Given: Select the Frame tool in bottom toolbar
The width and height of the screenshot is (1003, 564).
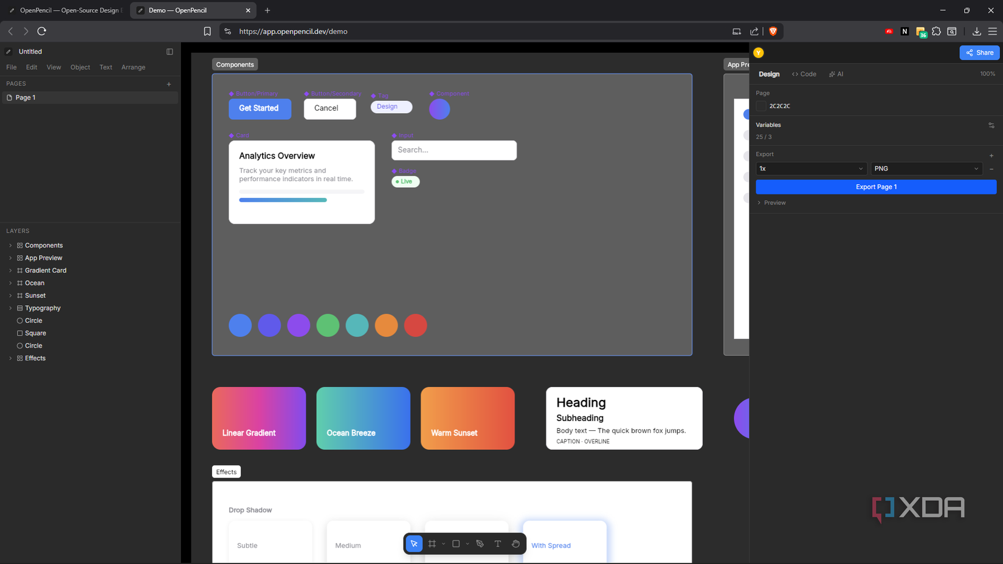Looking at the screenshot, I should click(x=432, y=543).
